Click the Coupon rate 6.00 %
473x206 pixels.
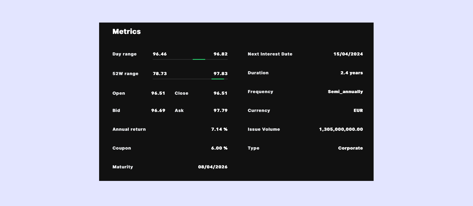[x=219, y=148]
